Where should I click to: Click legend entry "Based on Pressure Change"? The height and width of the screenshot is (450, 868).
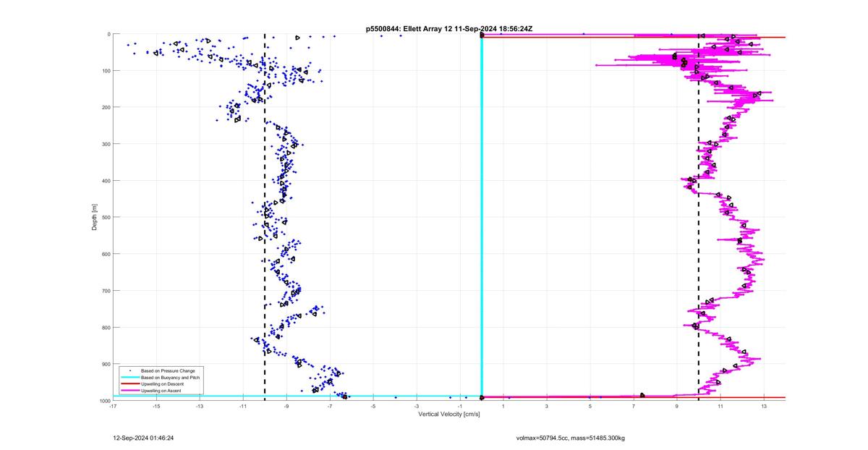click(168, 371)
